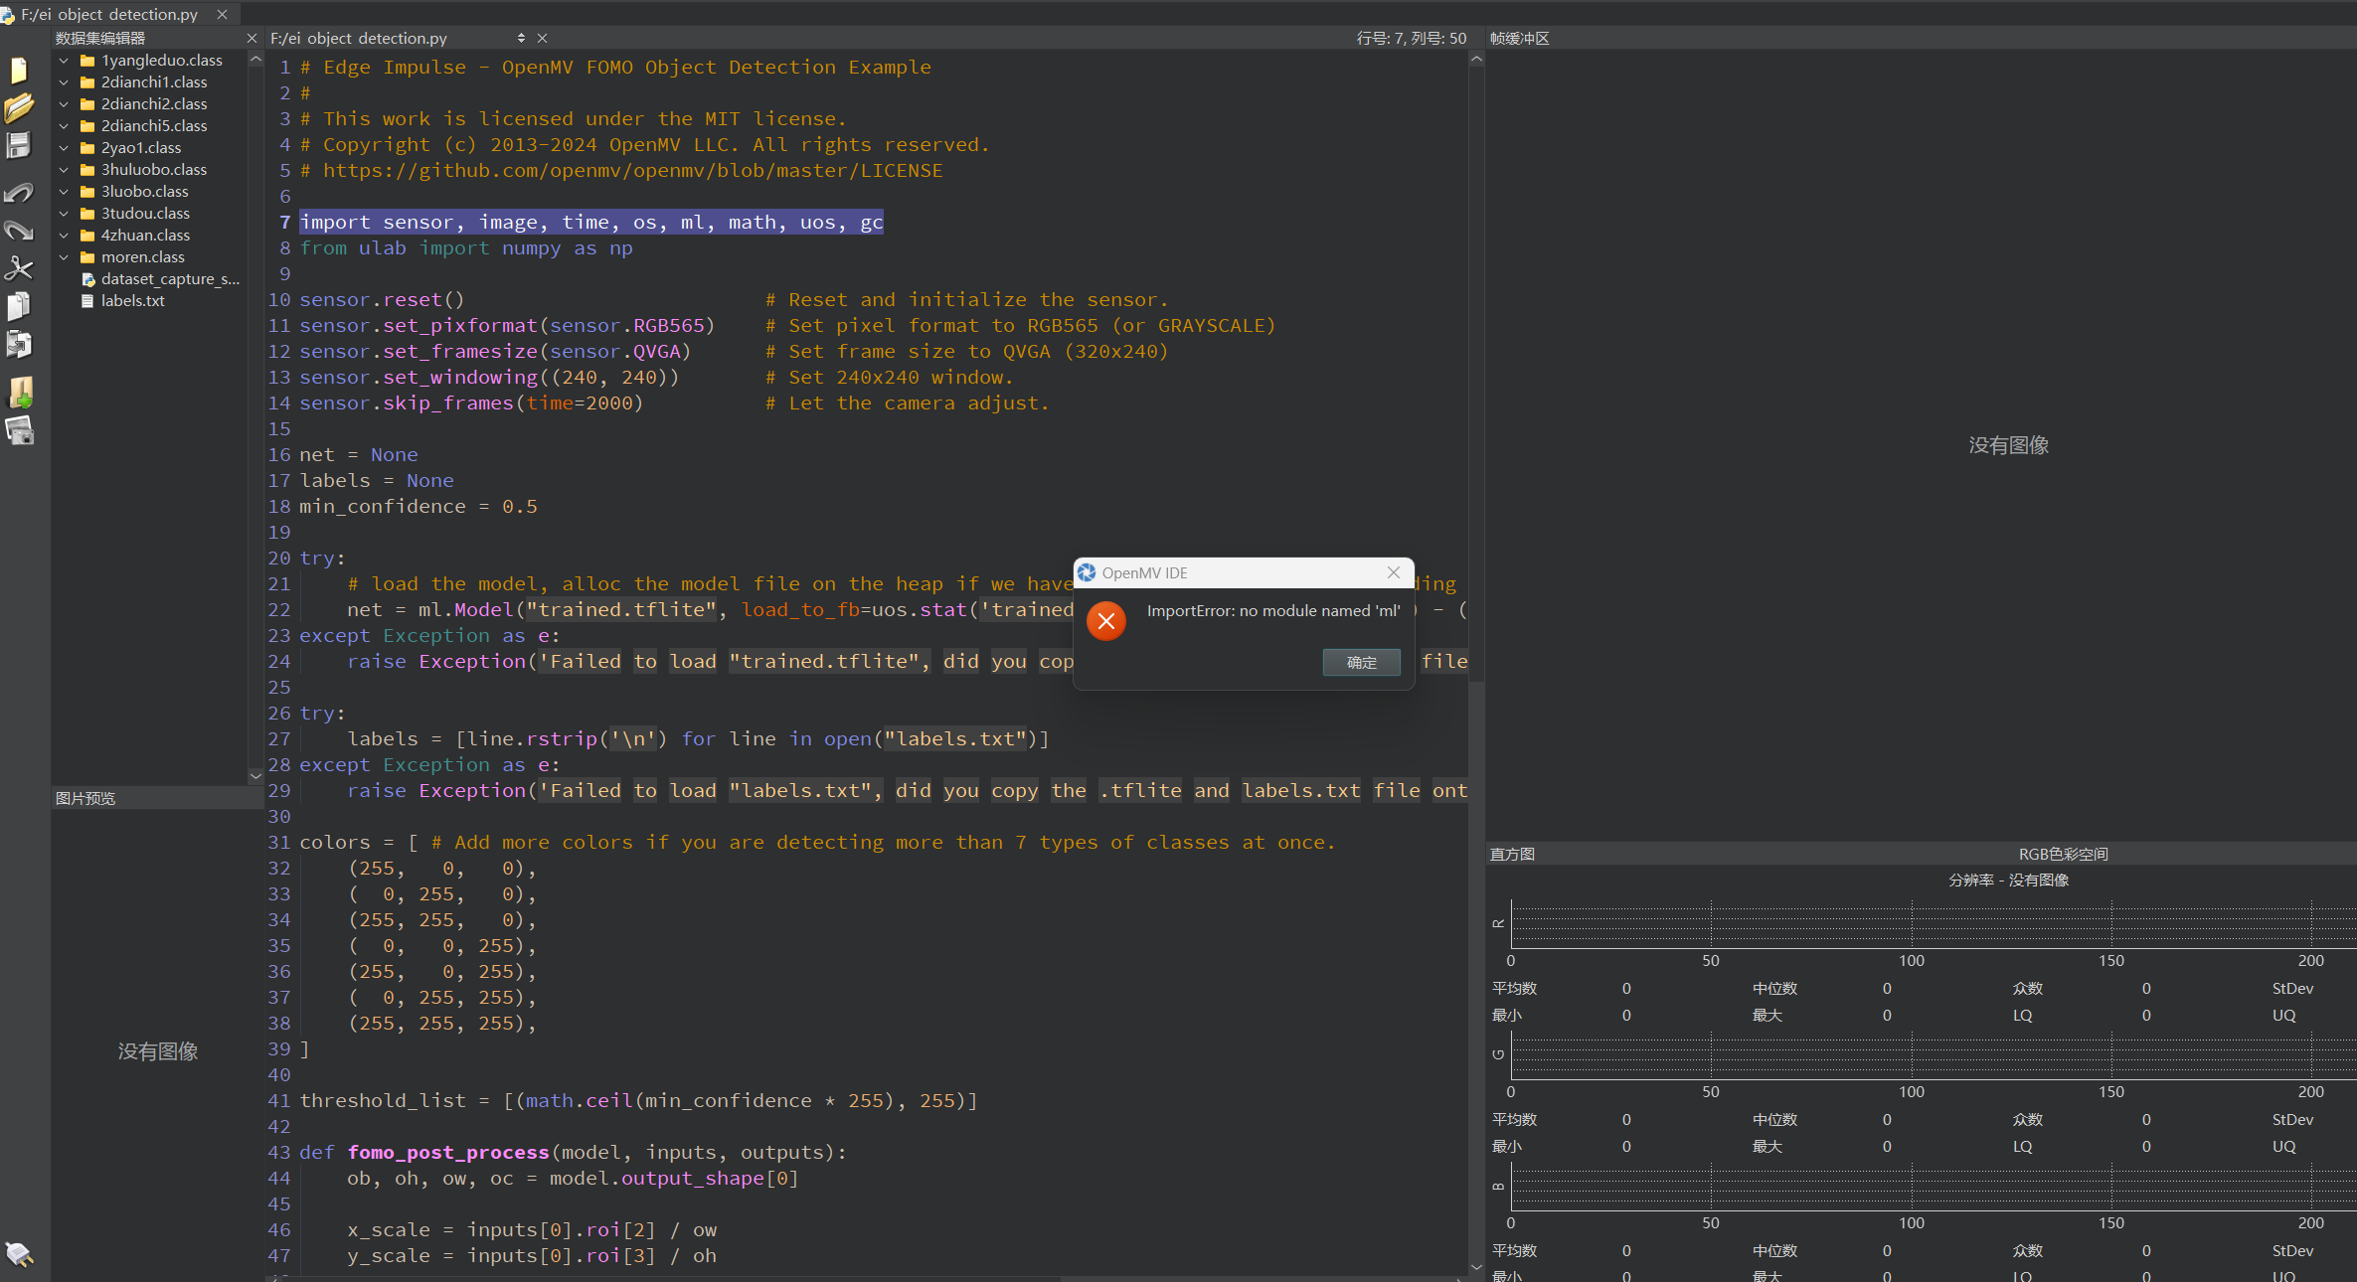Viewport: 2357px width, 1282px height.
Task: Cut selection with the scissors icon
Action: tap(19, 268)
